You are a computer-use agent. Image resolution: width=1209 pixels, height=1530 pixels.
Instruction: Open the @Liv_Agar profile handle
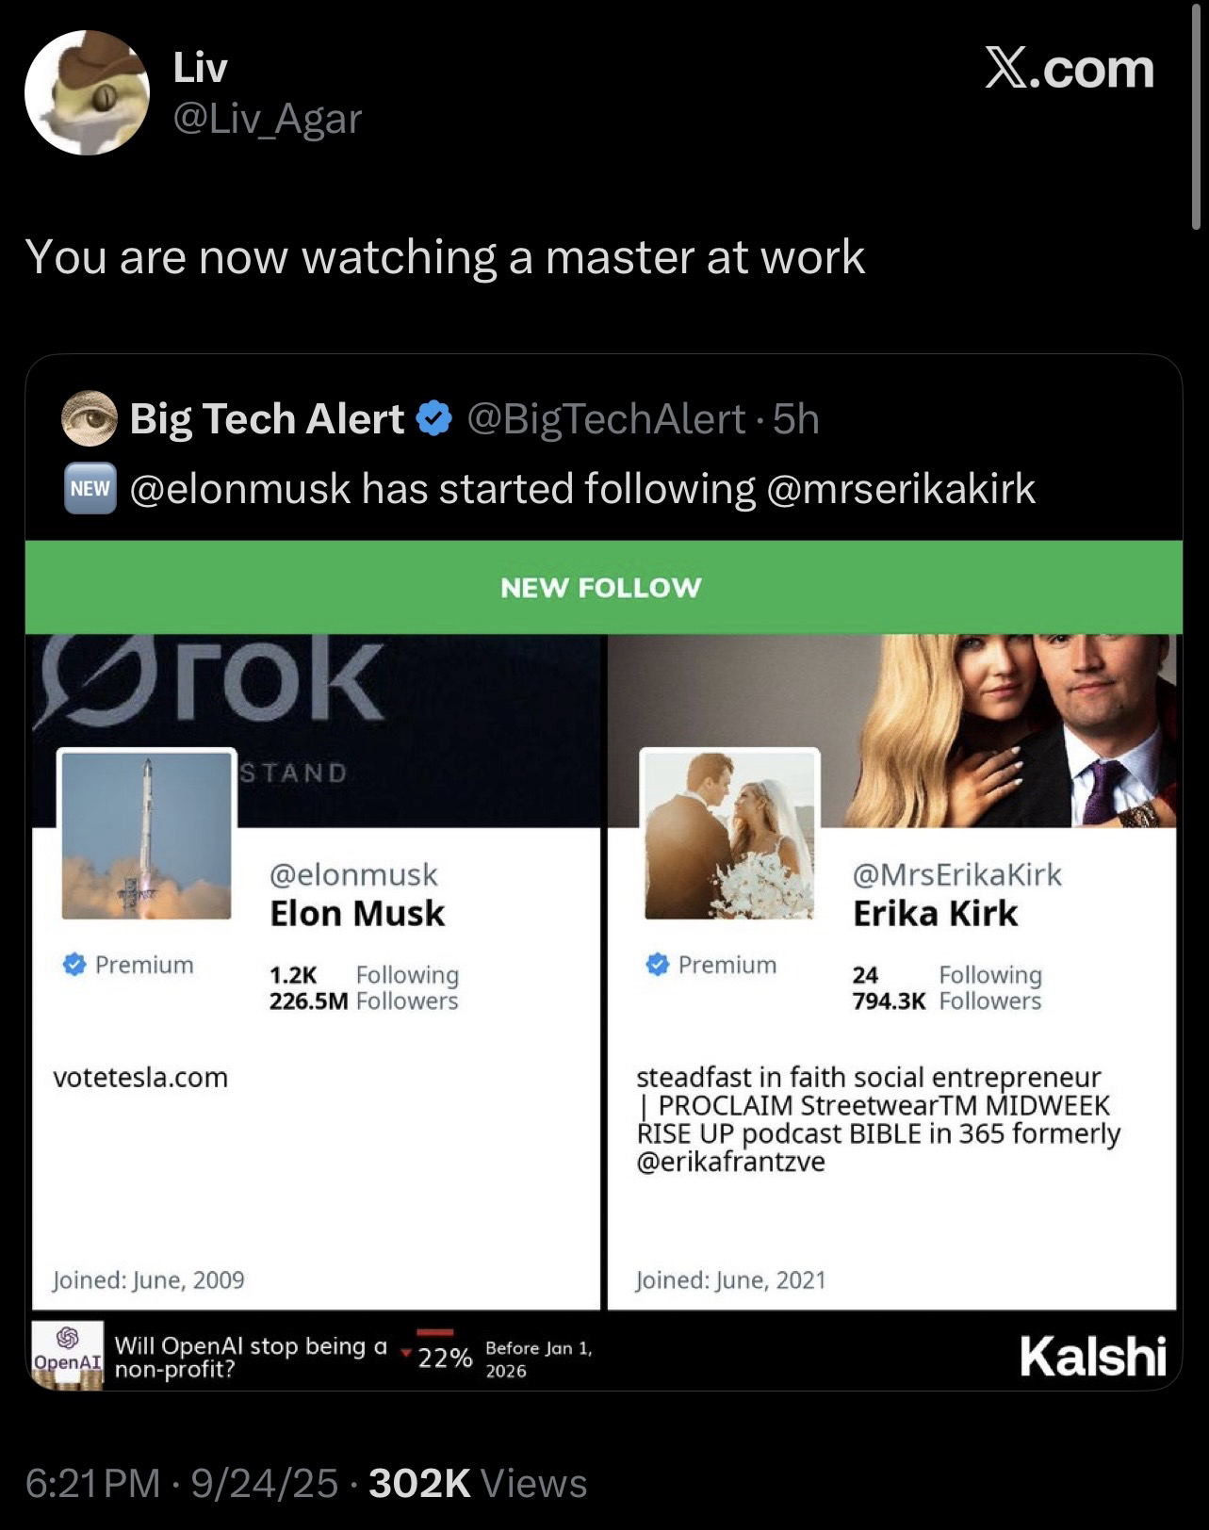(268, 119)
